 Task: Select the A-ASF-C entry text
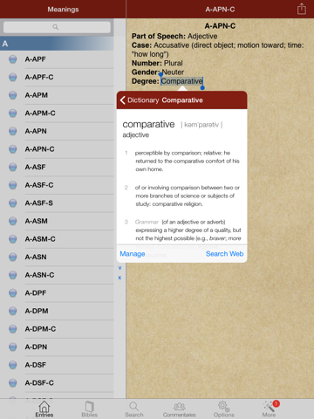pos(39,185)
